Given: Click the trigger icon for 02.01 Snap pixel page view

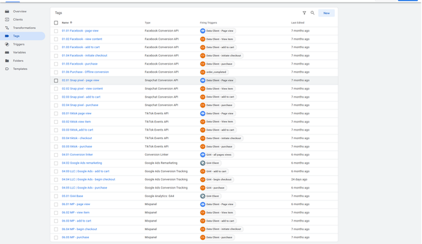Looking at the screenshot, I should tap(202, 80).
